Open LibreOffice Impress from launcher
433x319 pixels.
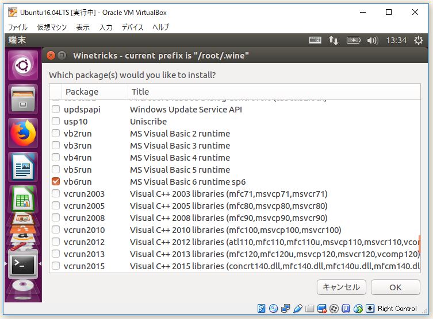[23, 219]
